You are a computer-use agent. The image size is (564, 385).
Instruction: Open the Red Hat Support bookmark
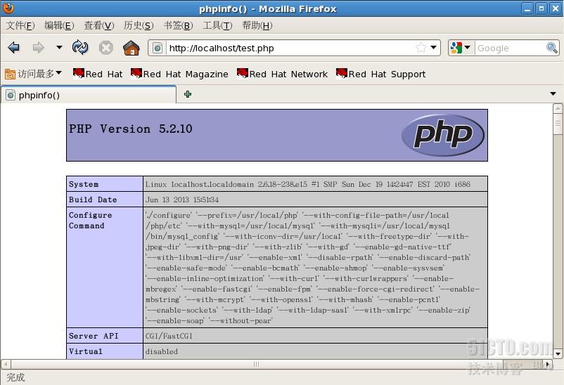pyautogui.click(x=381, y=74)
